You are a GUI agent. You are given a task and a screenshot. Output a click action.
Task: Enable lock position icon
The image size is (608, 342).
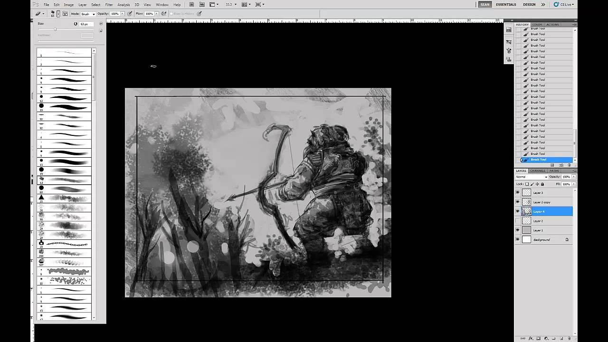(537, 184)
